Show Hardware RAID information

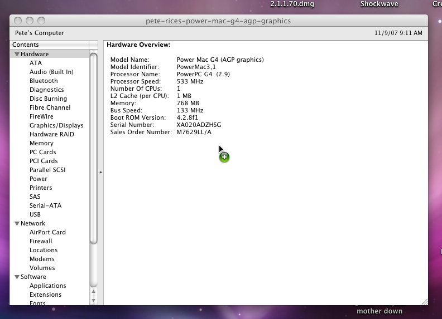(51, 134)
